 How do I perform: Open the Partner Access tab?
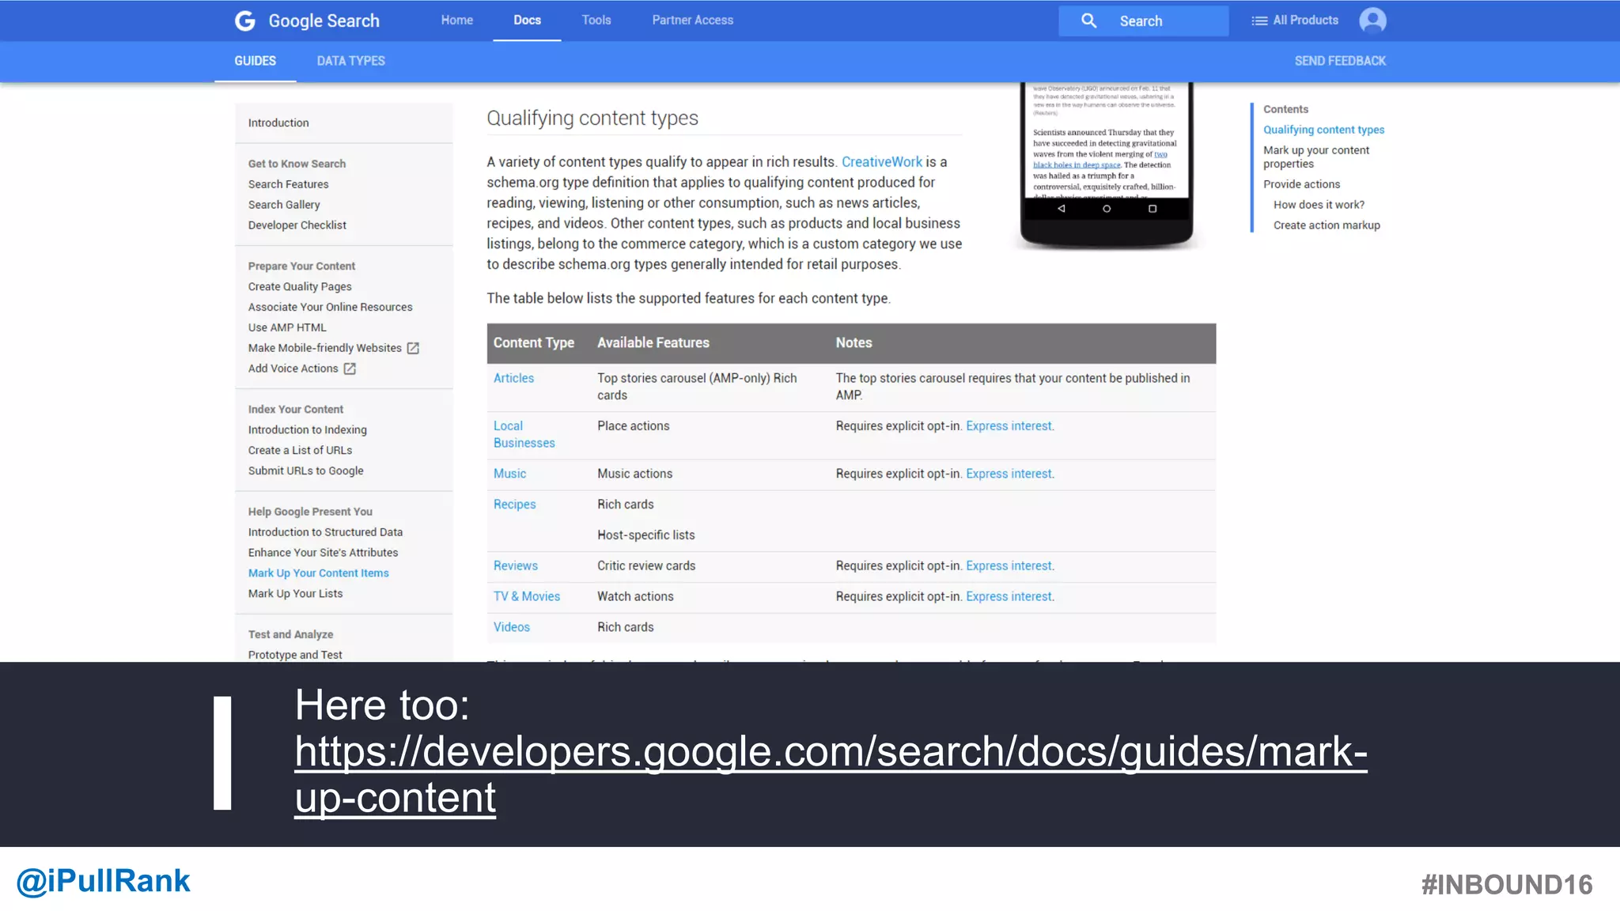click(x=693, y=21)
